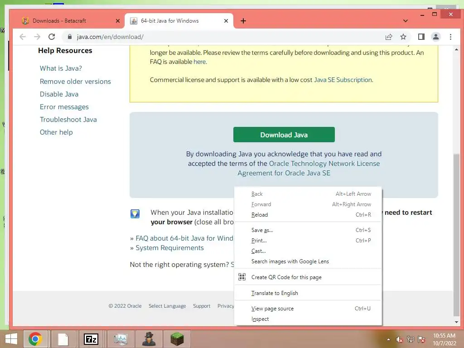
Task: Close the Downloads - Betacraft tab
Action: (x=118, y=21)
